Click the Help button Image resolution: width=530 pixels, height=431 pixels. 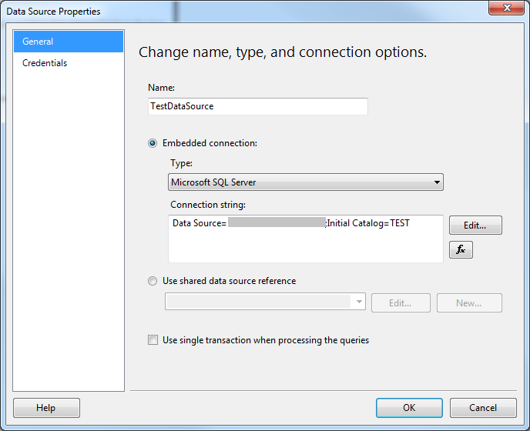46,408
